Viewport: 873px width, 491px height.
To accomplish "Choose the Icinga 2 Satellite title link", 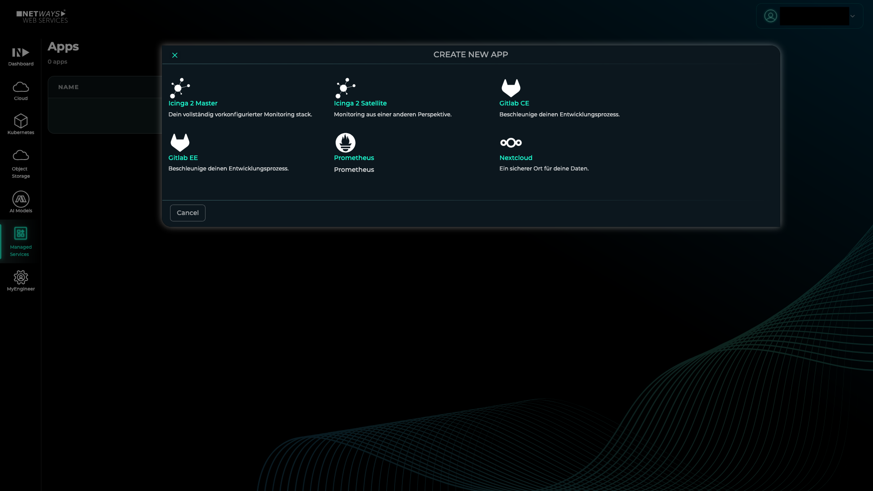I will [360, 103].
